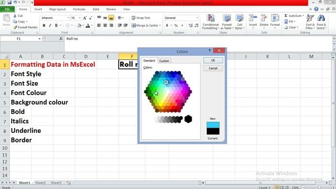Screen dimensions: 336x189
Task: Switch to the Custom tab in Colors dialog
Action: [x=164, y=61]
